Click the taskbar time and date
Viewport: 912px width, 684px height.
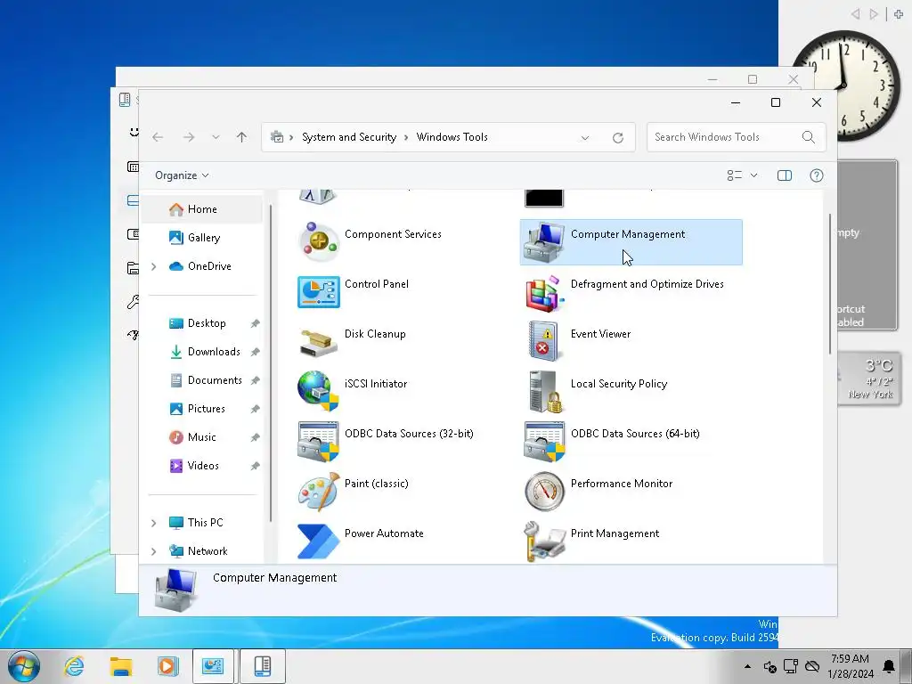pyautogui.click(x=851, y=666)
